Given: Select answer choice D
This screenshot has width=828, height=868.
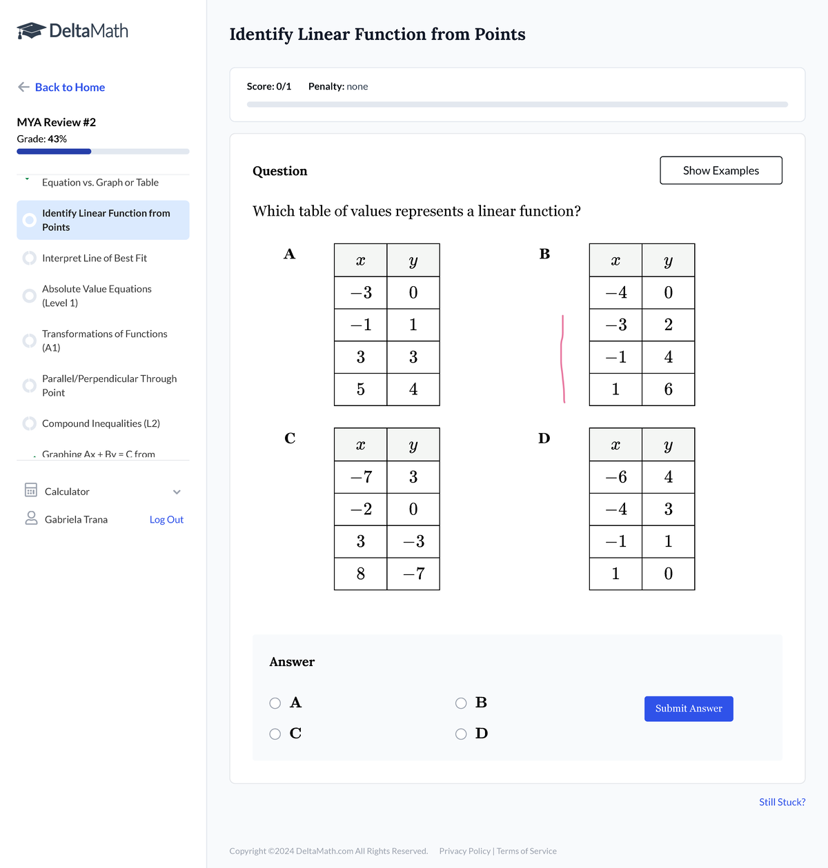Looking at the screenshot, I should [x=461, y=734].
